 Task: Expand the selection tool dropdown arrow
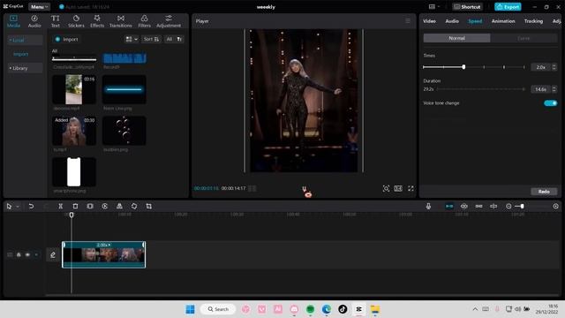pos(18,207)
